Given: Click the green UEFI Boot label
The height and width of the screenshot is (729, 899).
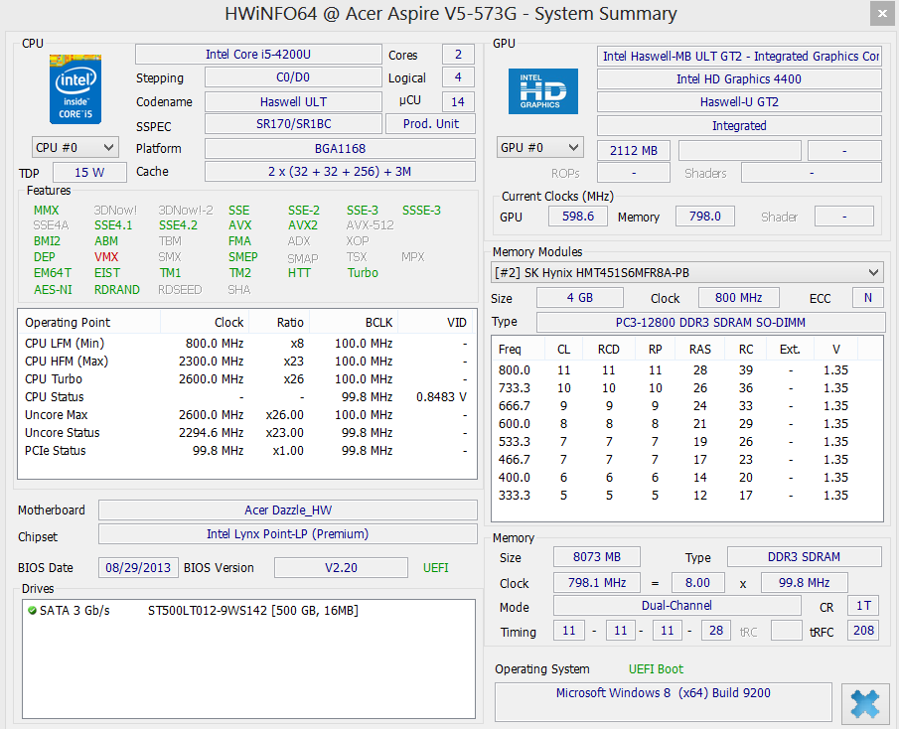Looking at the screenshot, I should pyautogui.click(x=656, y=669).
